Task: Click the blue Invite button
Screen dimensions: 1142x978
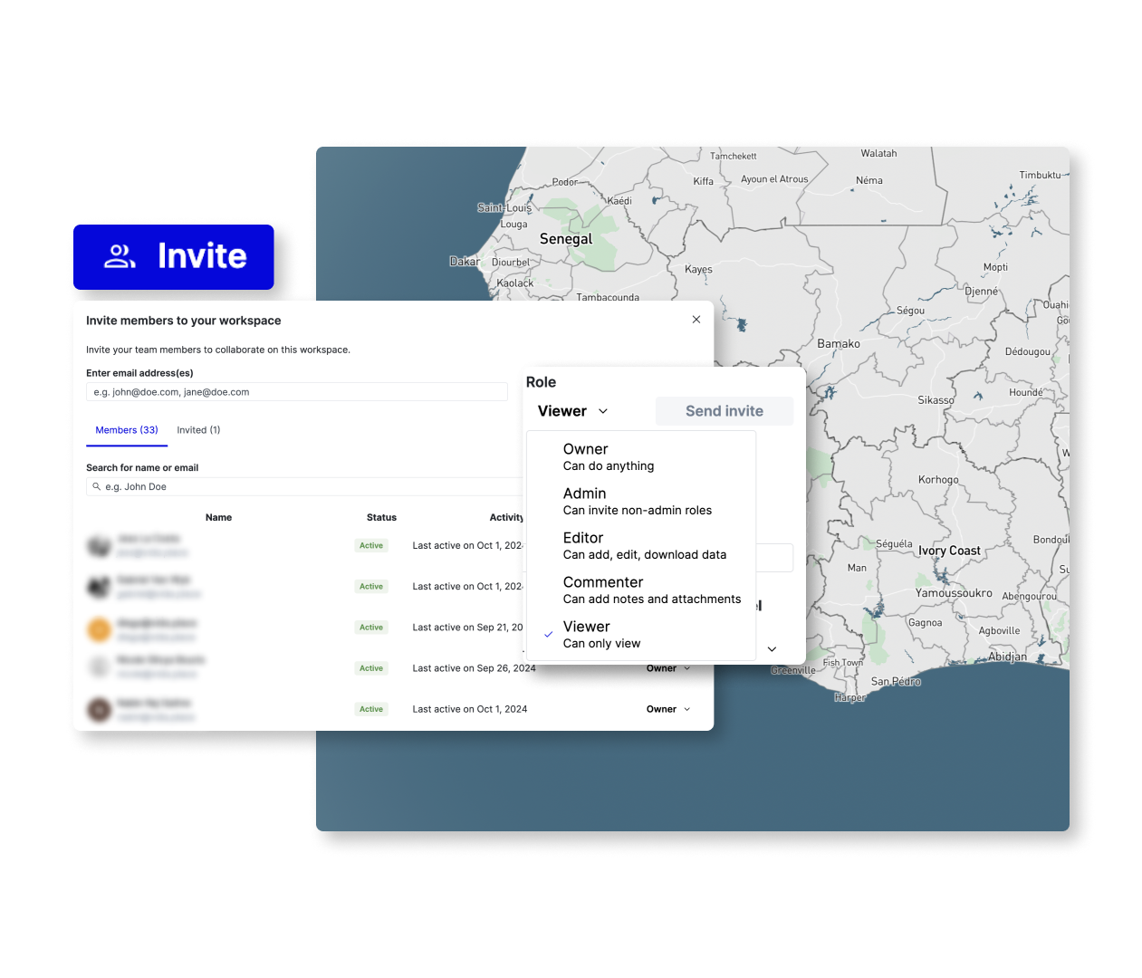Action: pyautogui.click(x=174, y=256)
